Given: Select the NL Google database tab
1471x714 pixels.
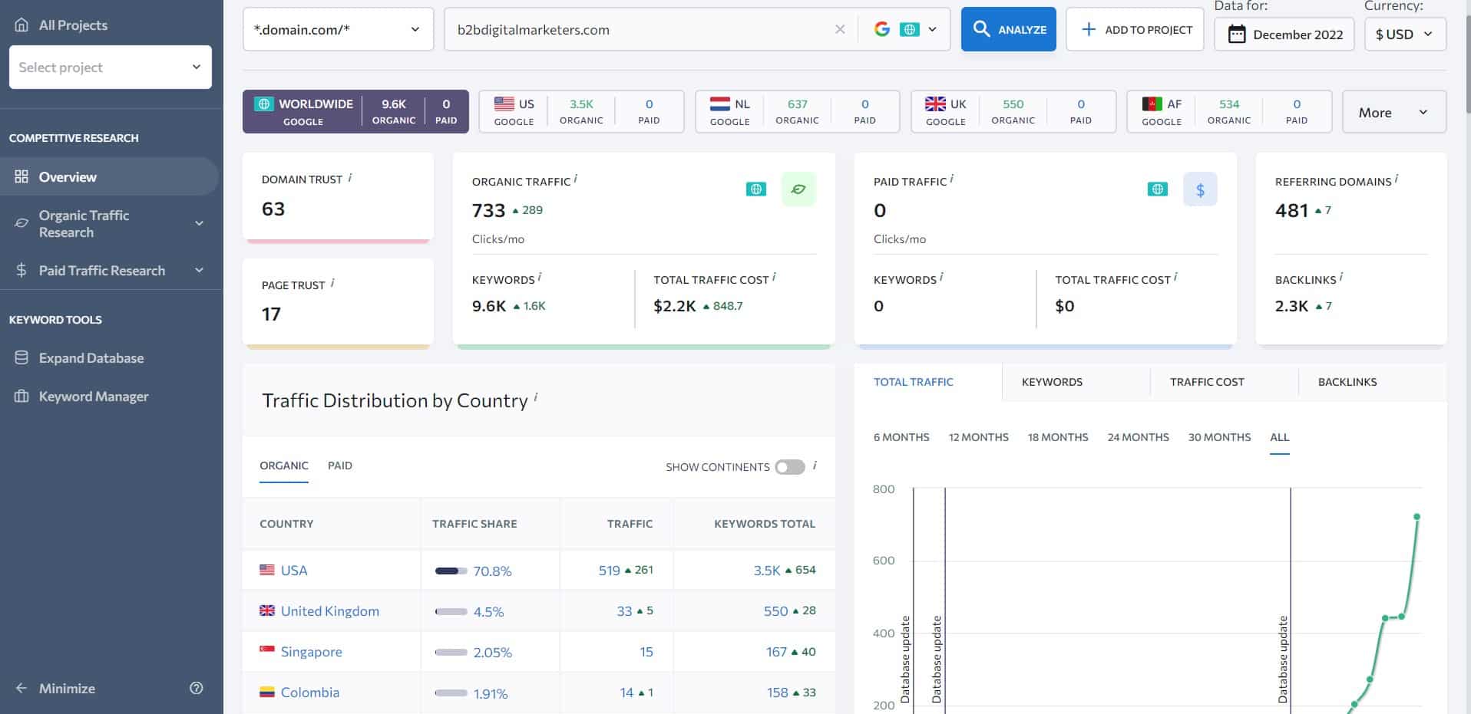Looking at the screenshot, I should (x=797, y=112).
